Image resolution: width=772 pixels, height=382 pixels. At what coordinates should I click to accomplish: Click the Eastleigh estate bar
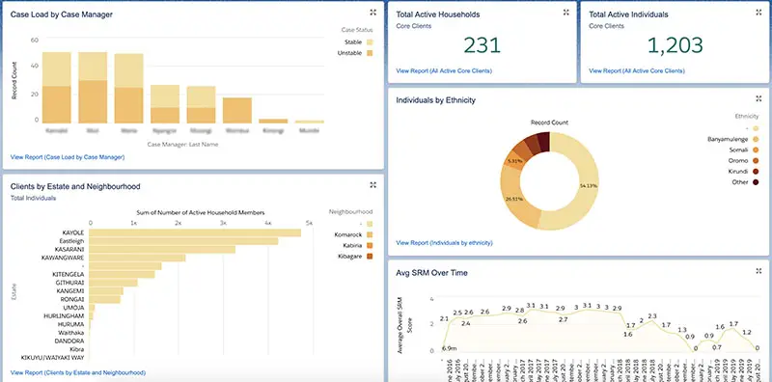[x=183, y=241]
